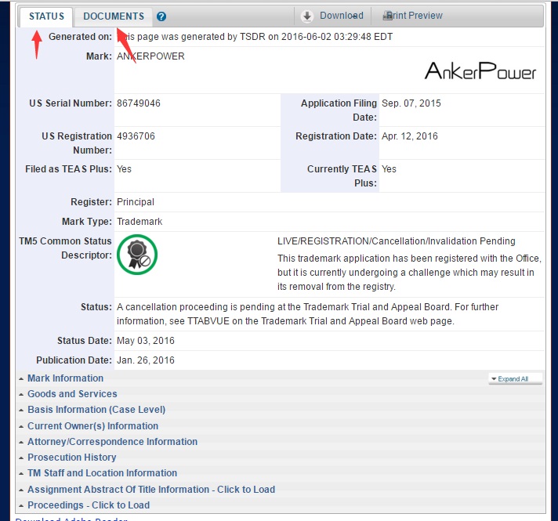Load Assignment Abstract Of Title Information

(150, 490)
